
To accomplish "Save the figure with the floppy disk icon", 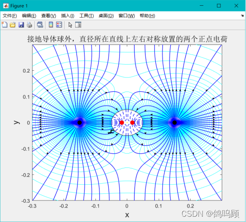I will (21, 25).
